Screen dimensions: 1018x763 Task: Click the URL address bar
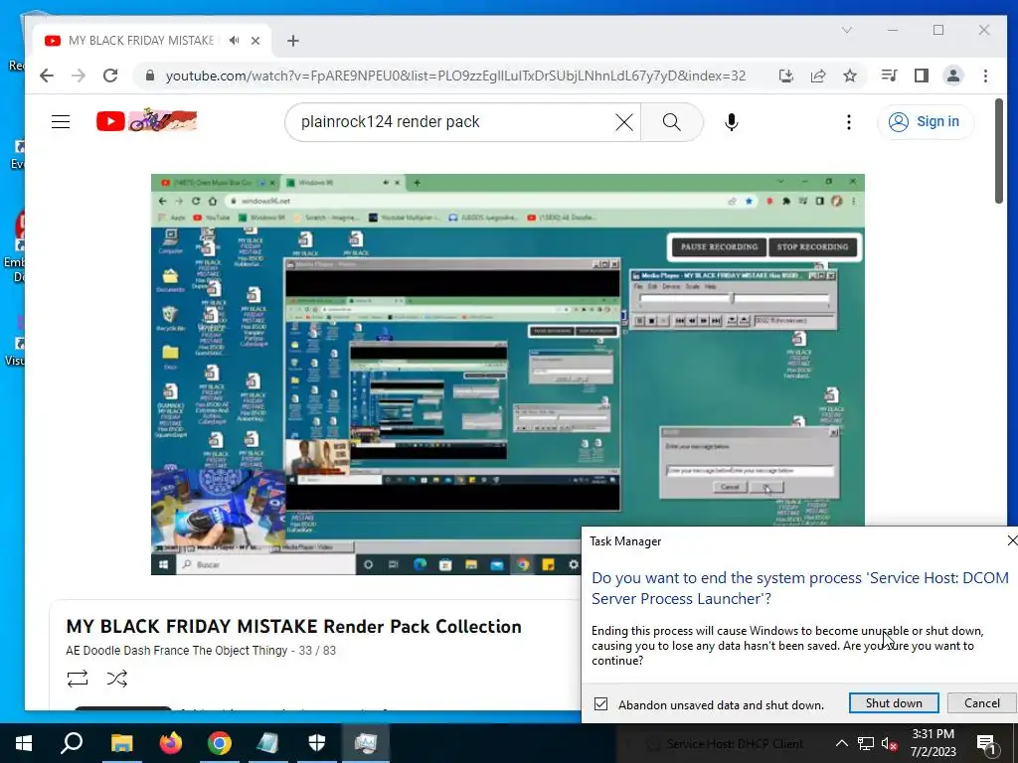pyautogui.click(x=454, y=76)
